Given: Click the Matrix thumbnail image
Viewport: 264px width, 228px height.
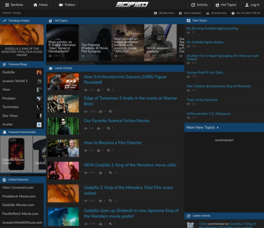Looking at the screenshot, I should (x=63, y=126).
